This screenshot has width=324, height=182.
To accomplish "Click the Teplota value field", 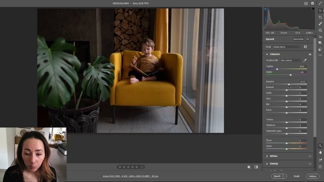I will pos(303,66).
